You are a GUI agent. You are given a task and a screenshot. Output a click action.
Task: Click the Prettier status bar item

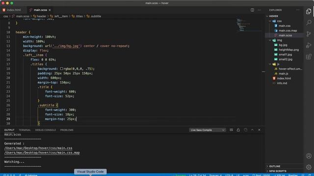[293, 175]
